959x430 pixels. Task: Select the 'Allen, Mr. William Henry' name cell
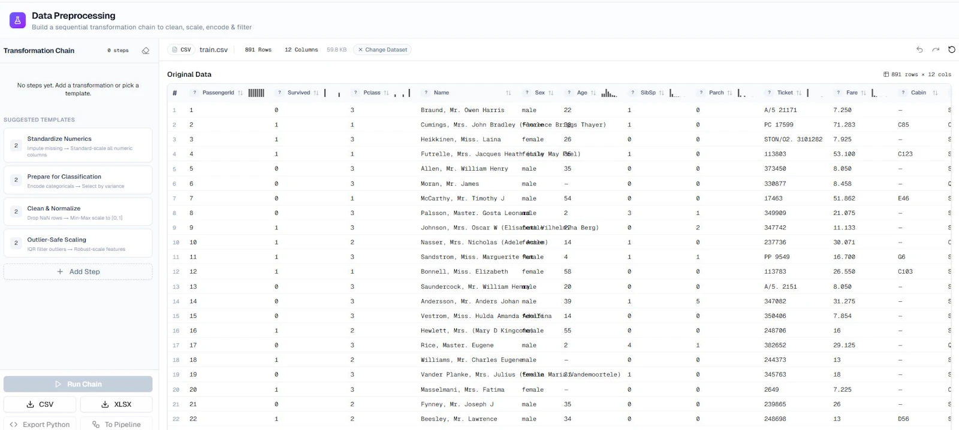tap(464, 169)
